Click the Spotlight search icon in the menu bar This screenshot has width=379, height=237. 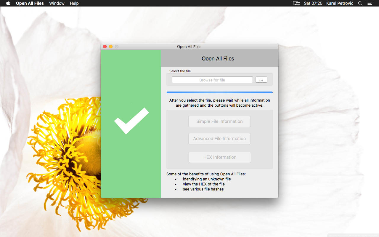360,3
